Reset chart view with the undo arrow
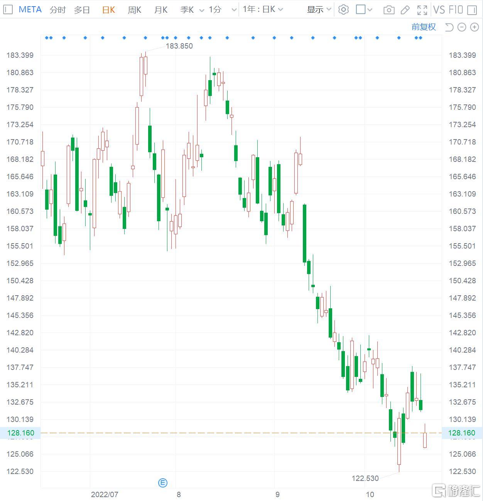The width and height of the screenshot is (483, 501). point(449,27)
